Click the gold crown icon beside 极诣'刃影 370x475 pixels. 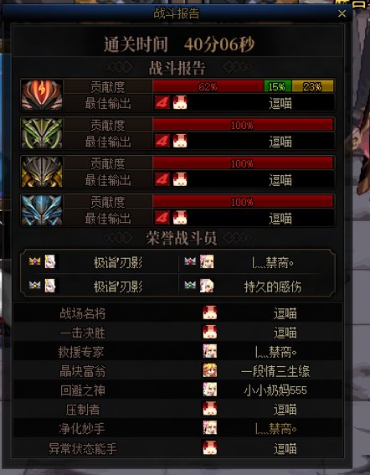(x=35, y=261)
